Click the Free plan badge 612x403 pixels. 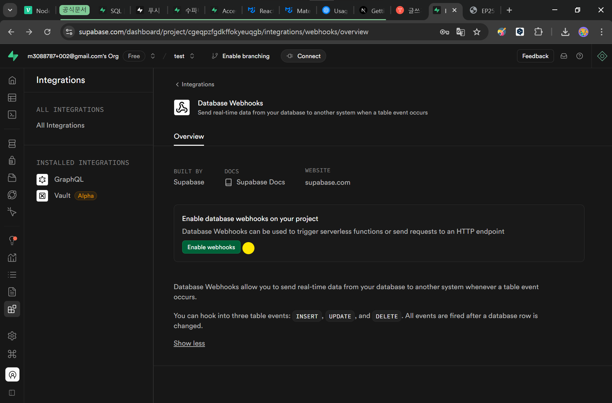[134, 56]
